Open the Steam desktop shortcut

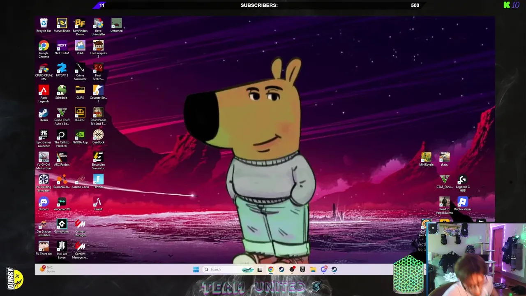tap(44, 114)
